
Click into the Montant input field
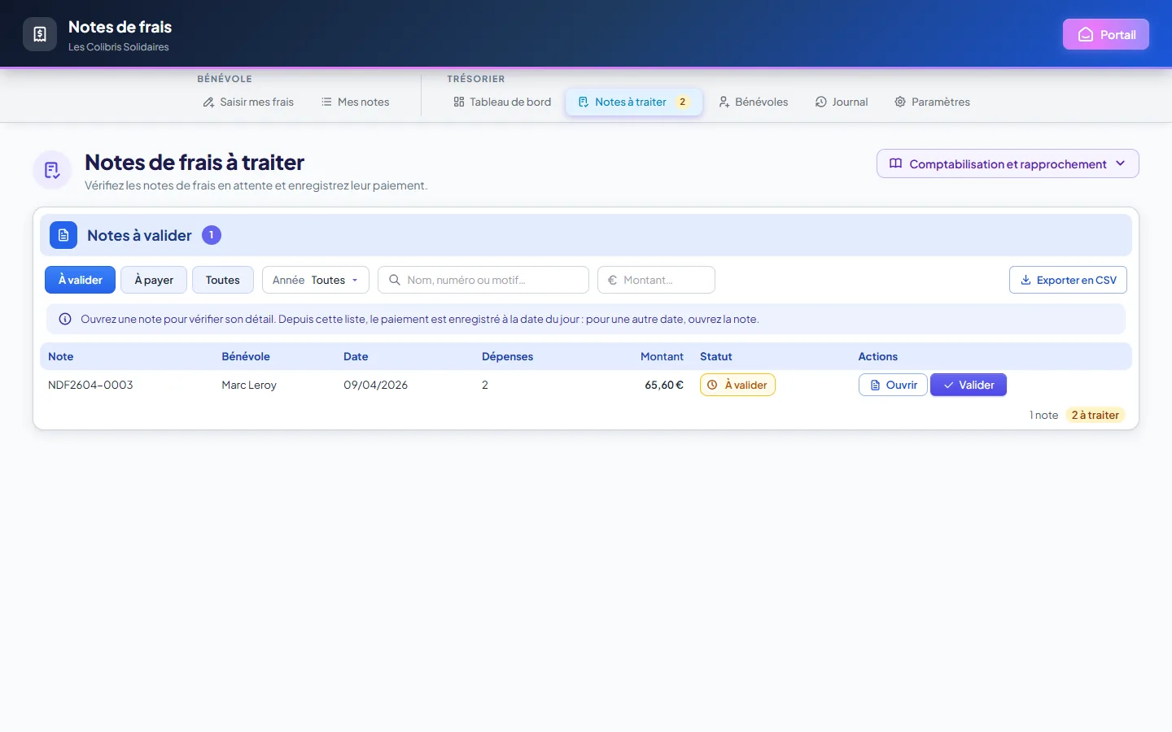click(x=657, y=280)
